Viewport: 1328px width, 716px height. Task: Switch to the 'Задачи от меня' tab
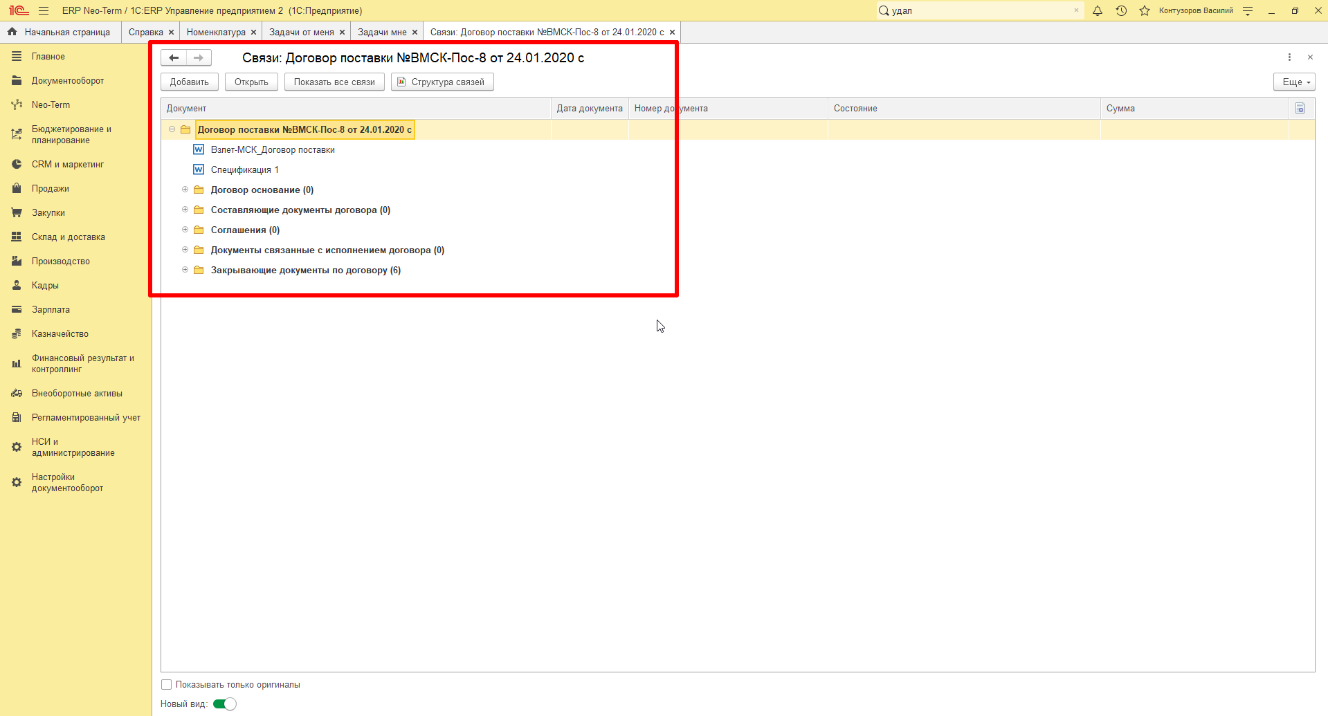coord(302,32)
